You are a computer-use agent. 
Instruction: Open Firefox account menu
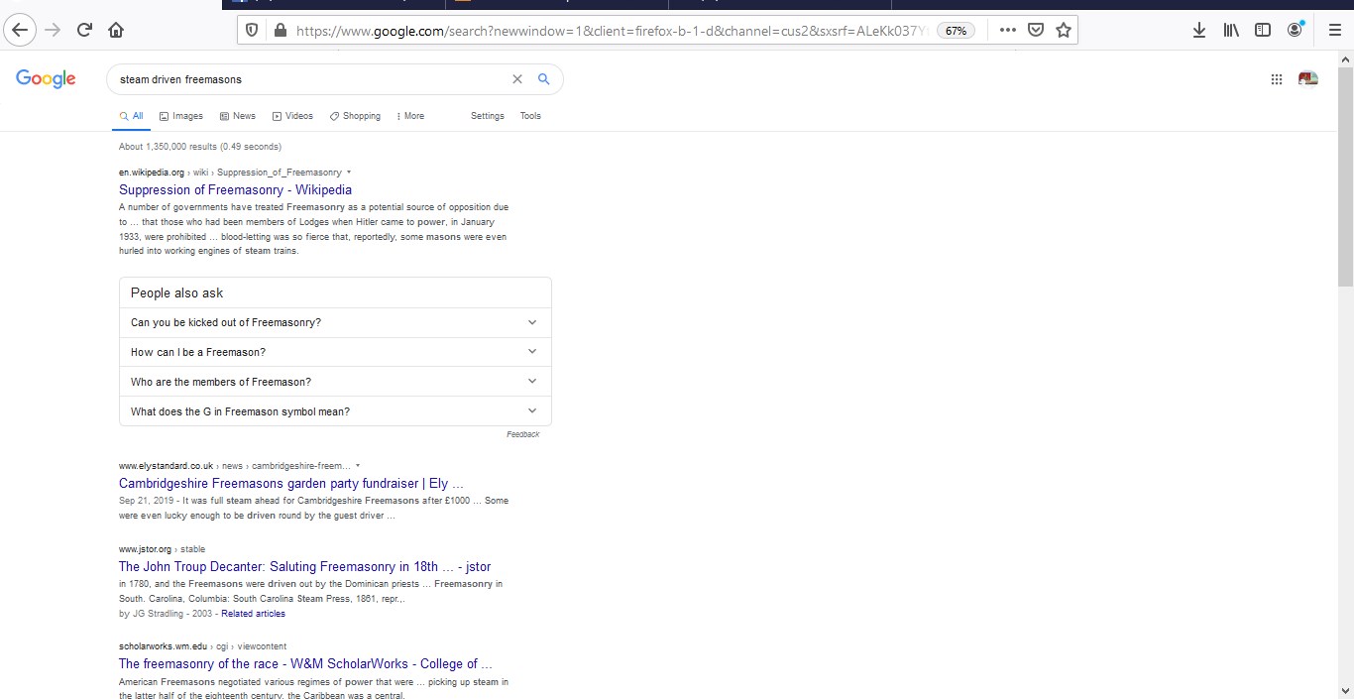1295,30
